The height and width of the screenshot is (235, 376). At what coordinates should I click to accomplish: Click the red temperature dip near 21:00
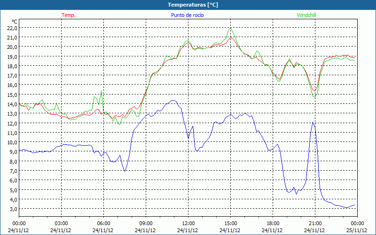point(314,91)
